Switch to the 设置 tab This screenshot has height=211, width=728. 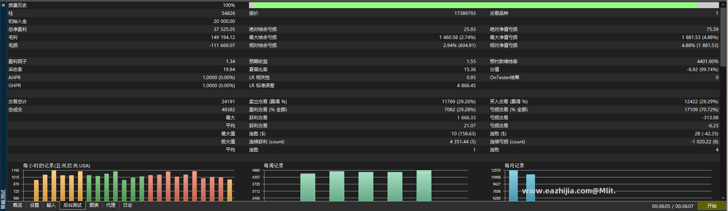[x=34, y=205]
